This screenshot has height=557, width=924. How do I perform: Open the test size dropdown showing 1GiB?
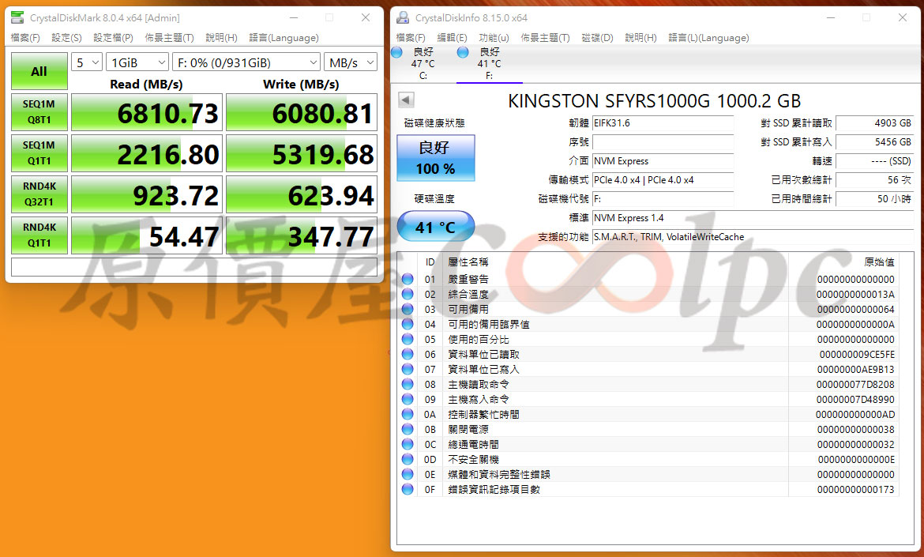click(x=137, y=62)
